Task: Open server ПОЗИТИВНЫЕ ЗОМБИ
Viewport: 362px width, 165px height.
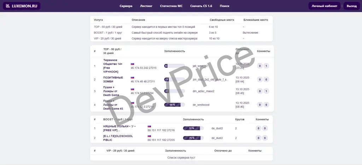Action: (x=113, y=79)
